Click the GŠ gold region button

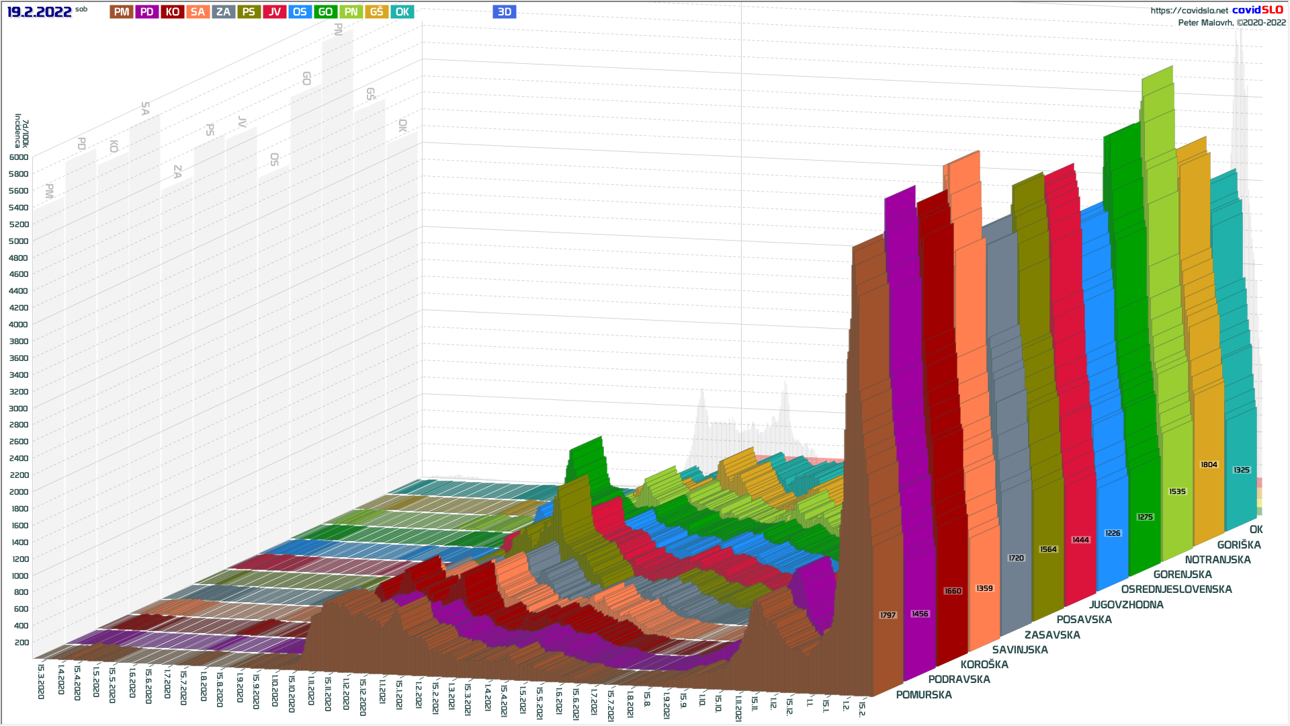pos(376,11)
